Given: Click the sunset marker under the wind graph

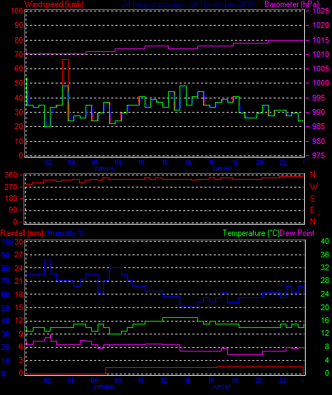Looking at the screenshot, I should pos(222,168).
